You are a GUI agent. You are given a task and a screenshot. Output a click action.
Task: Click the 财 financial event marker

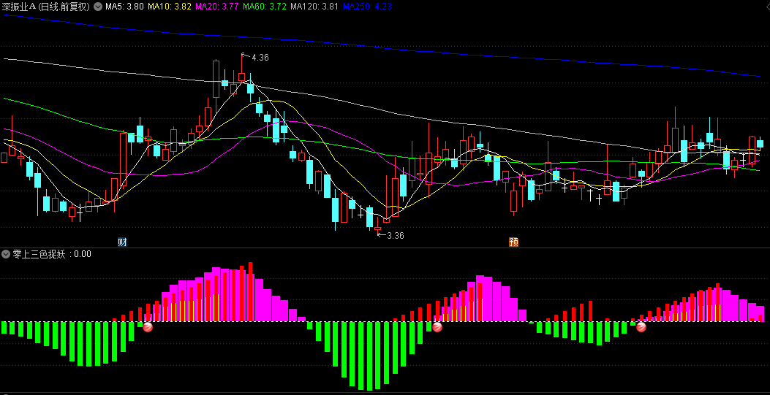point(122,242)
